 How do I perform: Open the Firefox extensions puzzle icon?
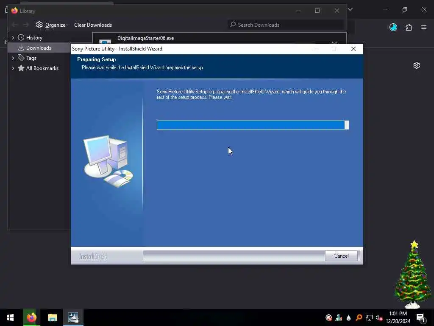[x=409, y=27]
